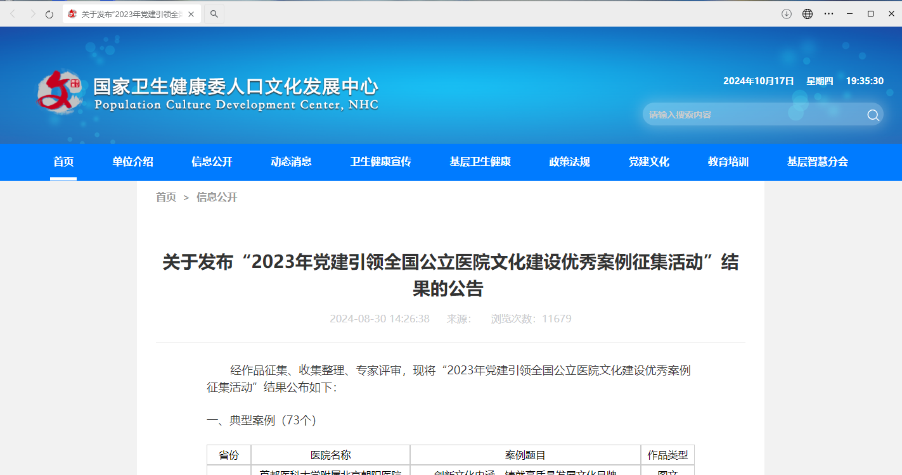Click the 信息公开 breadcrumb link
Image resolution: width=902 pixels, height=475 pixels.
coord(217,197)
